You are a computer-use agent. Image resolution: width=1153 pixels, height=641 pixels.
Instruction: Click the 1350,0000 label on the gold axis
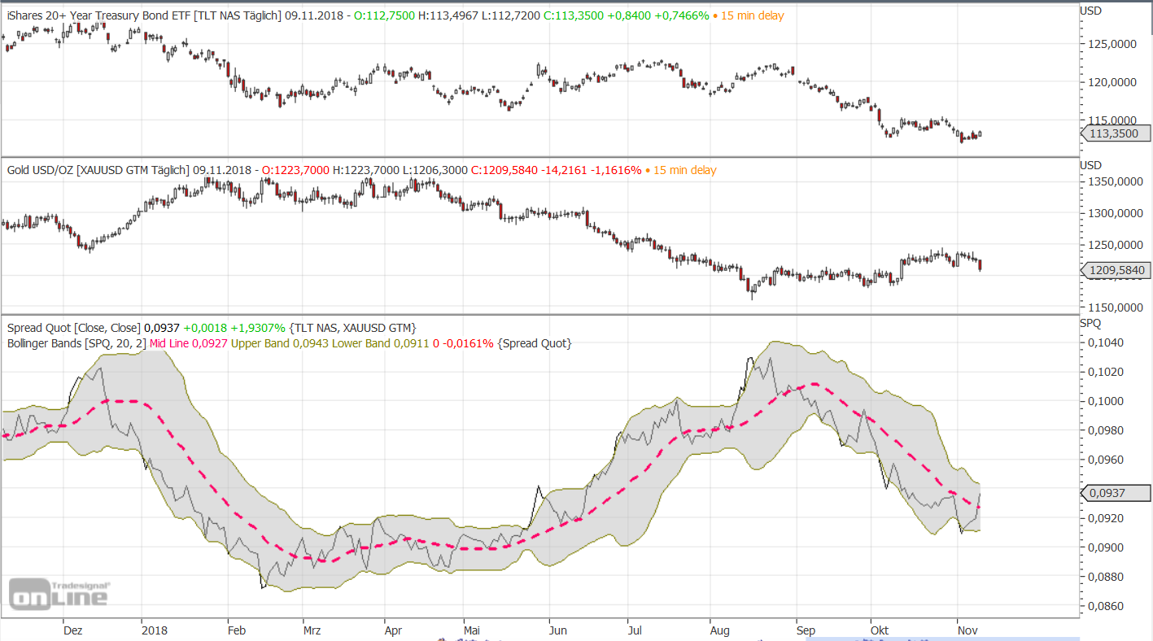1116,182
